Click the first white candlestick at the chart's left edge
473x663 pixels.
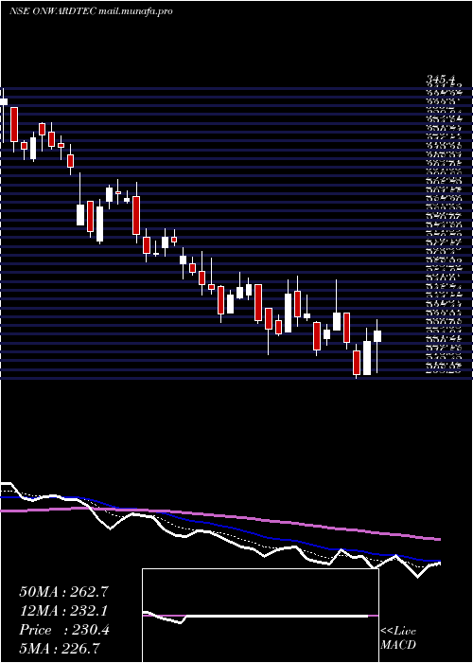(x=4, y=115)
